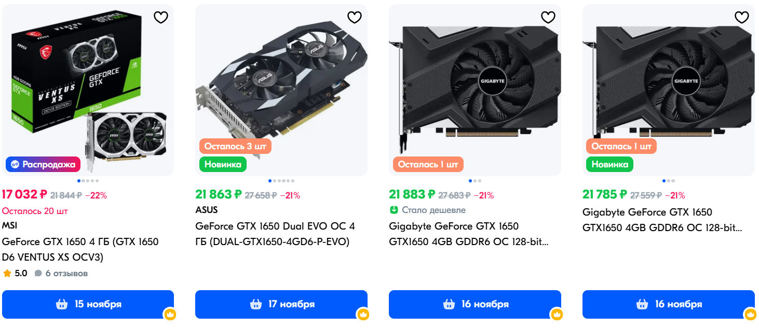Open the MSI GeForce GTX 1650 Ventus title

click(80, 249)
